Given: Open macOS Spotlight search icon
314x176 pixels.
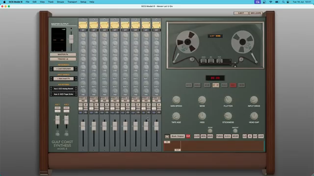Looking at the screenshot, I should (283, 2).
